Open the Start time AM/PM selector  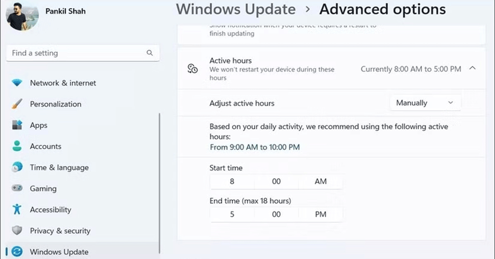pyautogui.click(x=321, y=181)
